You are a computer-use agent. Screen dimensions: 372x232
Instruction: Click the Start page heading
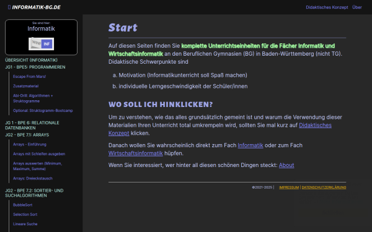[x=123, y=27]
